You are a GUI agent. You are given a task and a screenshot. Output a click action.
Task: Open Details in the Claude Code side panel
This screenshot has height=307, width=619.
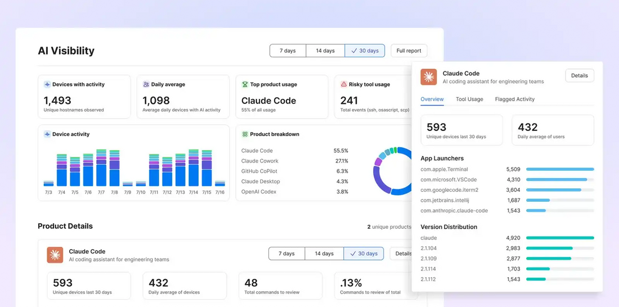[x=580, y=75]
